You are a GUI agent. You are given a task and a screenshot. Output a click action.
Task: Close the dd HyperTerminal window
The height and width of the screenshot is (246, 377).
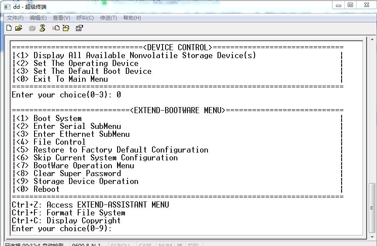pyautogui.click(x=367, y=5)
